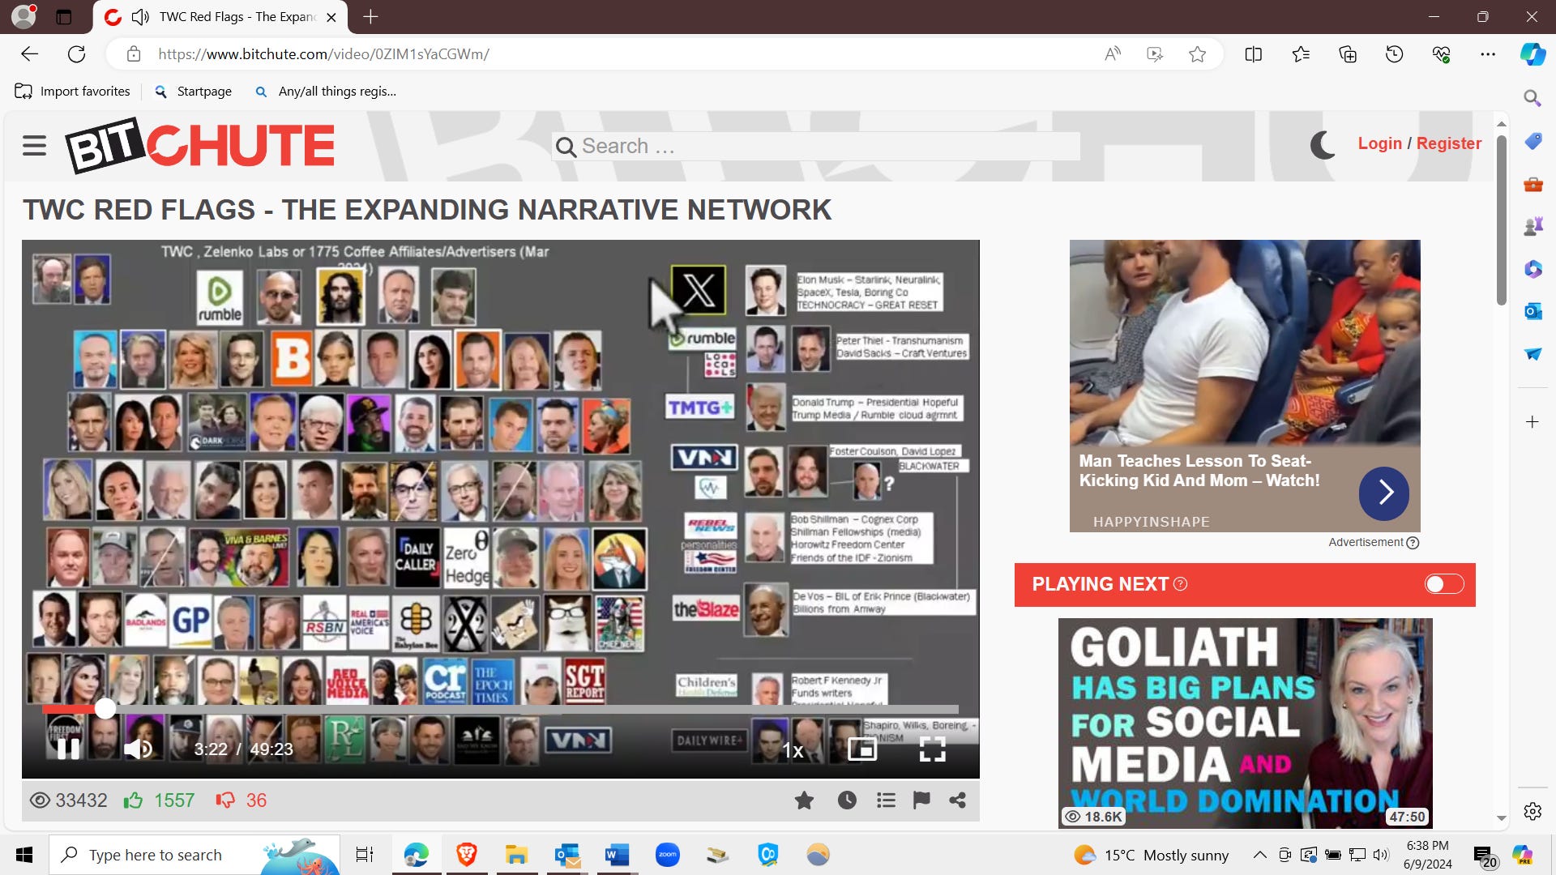
Task: Open Word from the taskbar
Action: 617,855
